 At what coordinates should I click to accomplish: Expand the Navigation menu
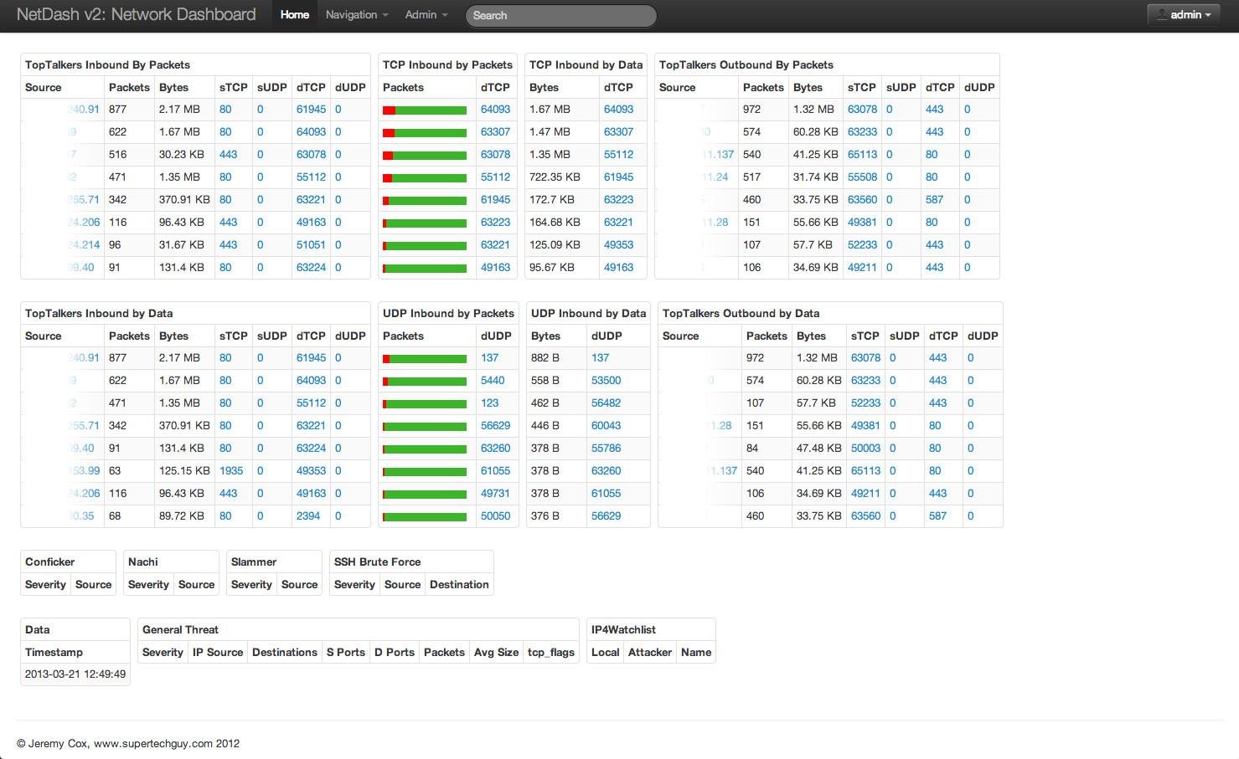(x=355, y=14)
